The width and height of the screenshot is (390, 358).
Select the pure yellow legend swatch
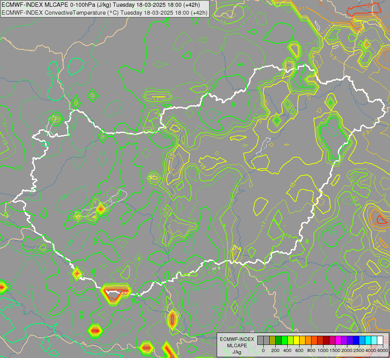pyautogui.click(x=296, y=340)
